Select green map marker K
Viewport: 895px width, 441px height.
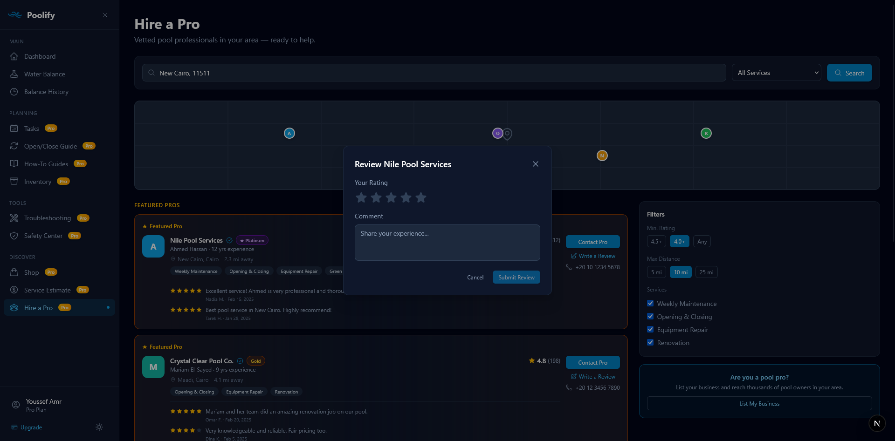click(x=706, y=133)
